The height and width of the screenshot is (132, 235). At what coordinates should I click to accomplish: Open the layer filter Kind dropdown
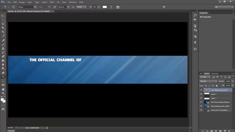pos(205,77)
